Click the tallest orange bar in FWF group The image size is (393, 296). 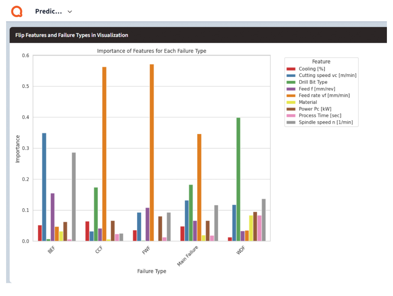(152, 153)
